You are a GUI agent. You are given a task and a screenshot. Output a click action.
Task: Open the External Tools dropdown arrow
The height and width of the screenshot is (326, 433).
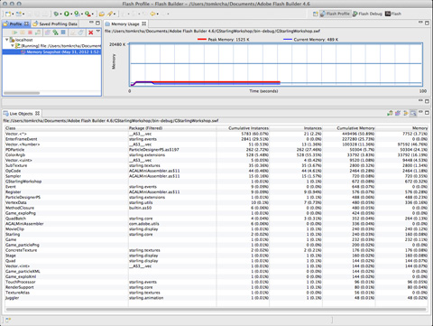pos(93,14)
